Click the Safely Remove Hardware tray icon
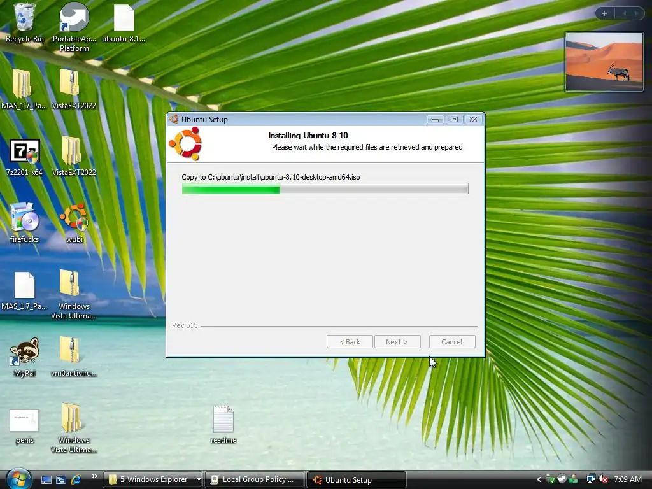652x489 pixels. pyautogui.click(x=550, y=479)
